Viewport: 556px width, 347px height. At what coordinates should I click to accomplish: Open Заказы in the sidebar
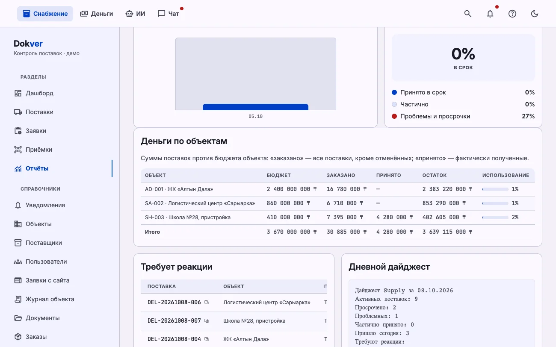click(x=60, y=337)
